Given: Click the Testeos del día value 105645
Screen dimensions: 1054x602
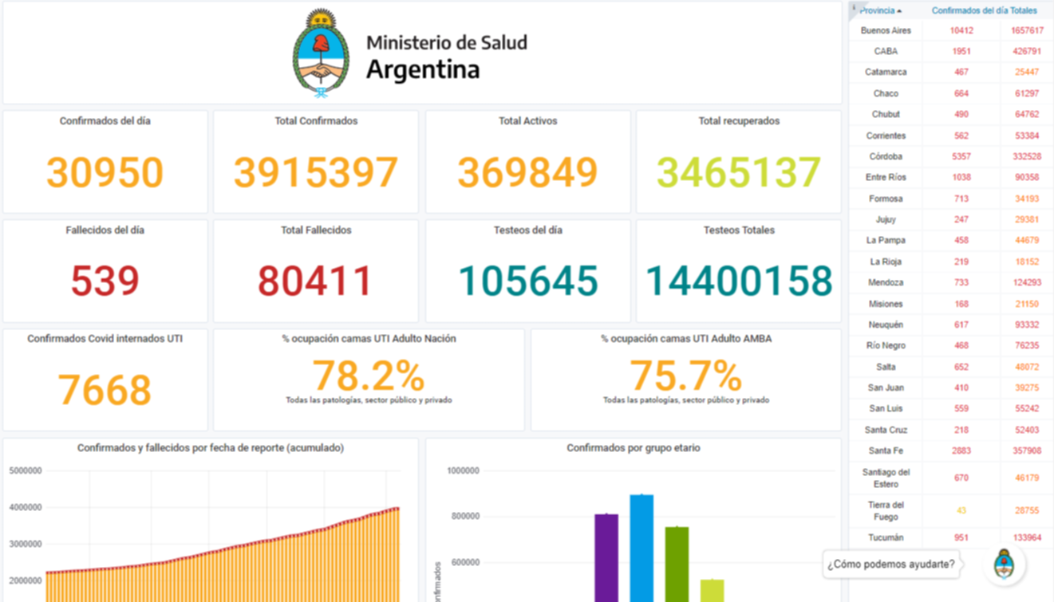Looking at the screenshot, I should pos(527,281).
